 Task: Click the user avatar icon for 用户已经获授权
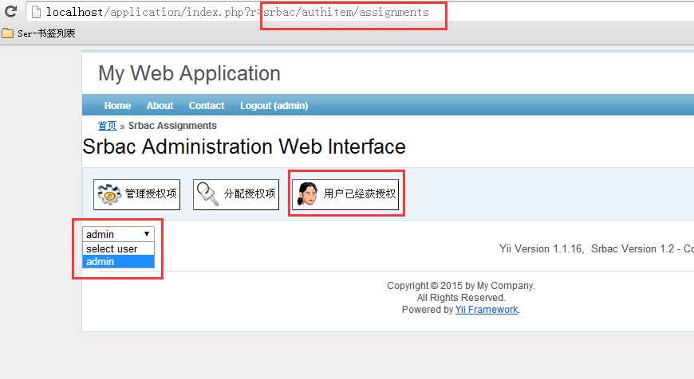[307, 194]
